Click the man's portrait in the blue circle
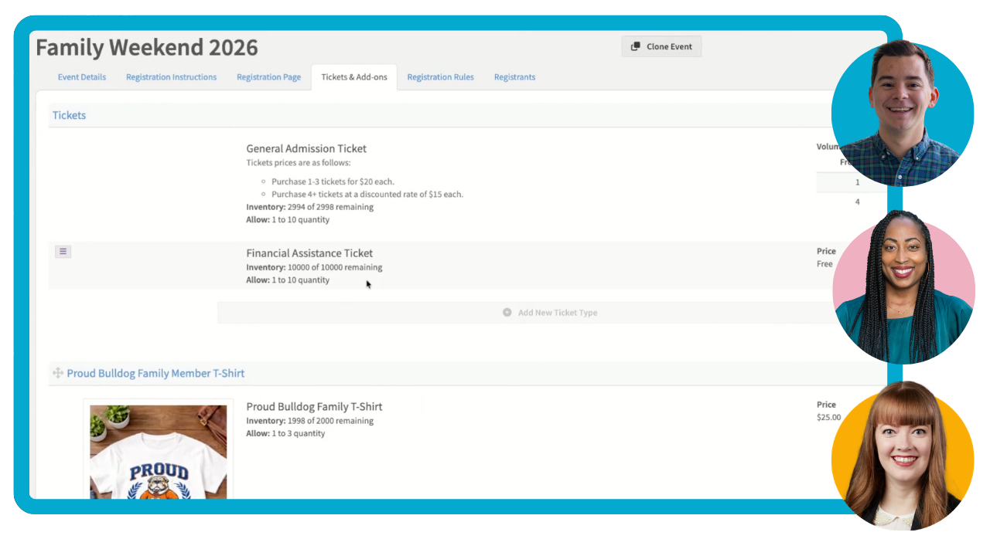This screenshot has height=556, width=990. 903,114
